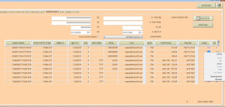The height and width of the screenshot is (107, 225).
Task: Click the הצגת החתך display button
Action: click(203, 25)
